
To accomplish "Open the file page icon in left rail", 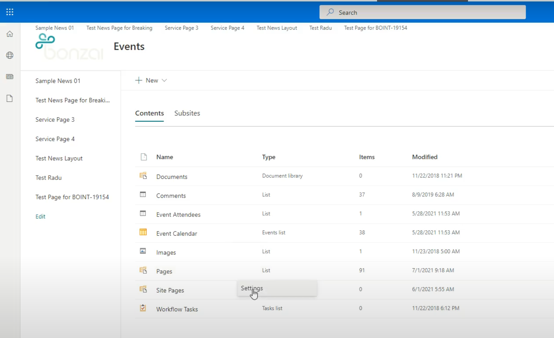I will click(x=10, y=98).
